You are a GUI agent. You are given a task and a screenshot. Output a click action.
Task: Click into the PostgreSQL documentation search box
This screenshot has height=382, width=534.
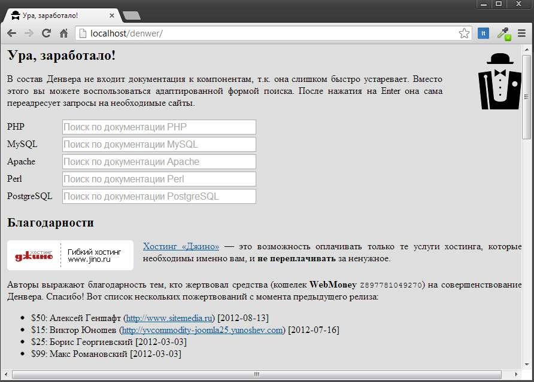[159, 196]
